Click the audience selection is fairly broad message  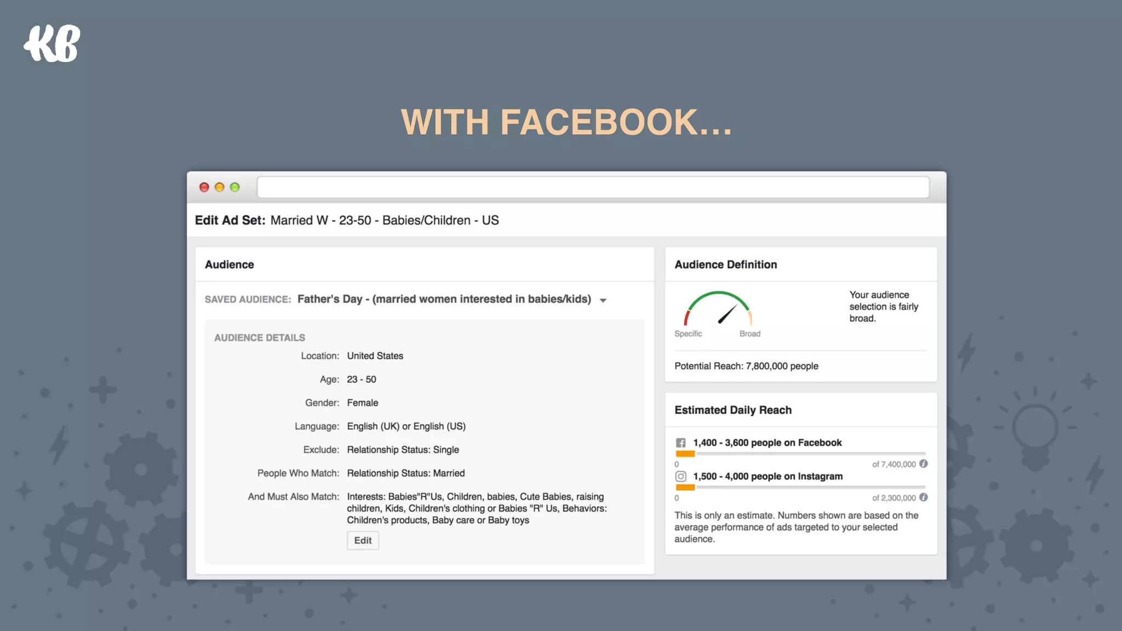(x=884, y=307)
